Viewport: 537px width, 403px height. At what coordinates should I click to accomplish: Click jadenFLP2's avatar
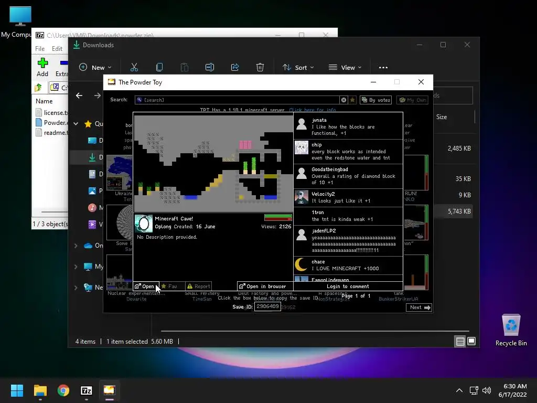click(302, 235)
